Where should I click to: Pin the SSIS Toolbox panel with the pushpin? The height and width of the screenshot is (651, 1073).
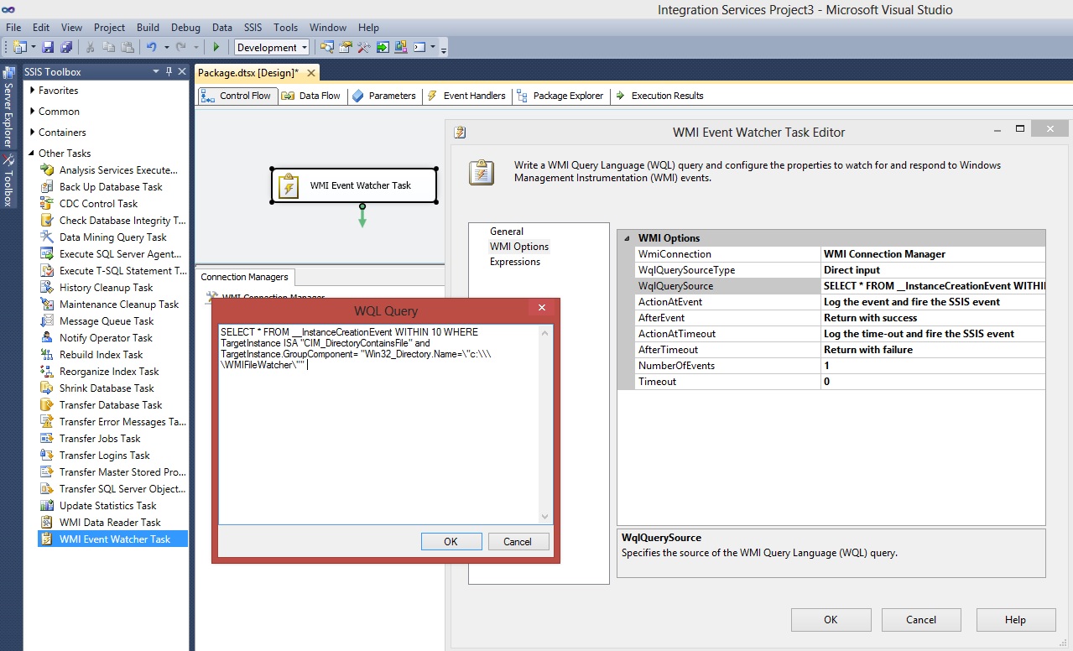169,72
